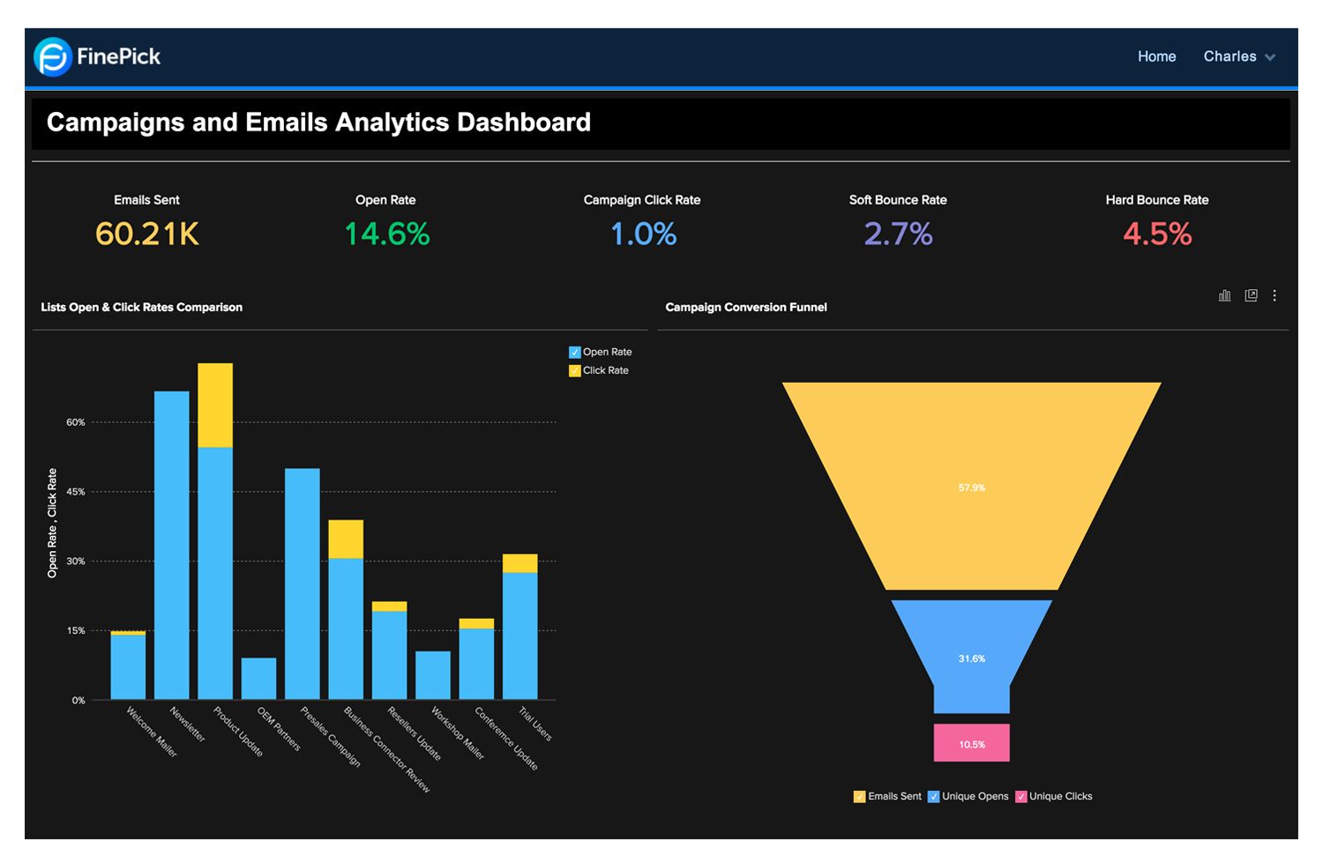Go to the Home menu item
This screenshot has height=849, width=1323.
1156,56
